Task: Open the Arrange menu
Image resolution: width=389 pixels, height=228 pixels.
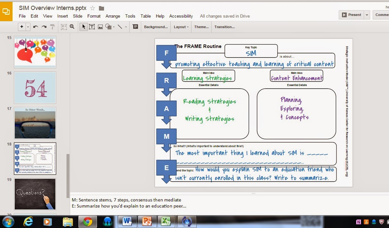Action: pos(113,16)
